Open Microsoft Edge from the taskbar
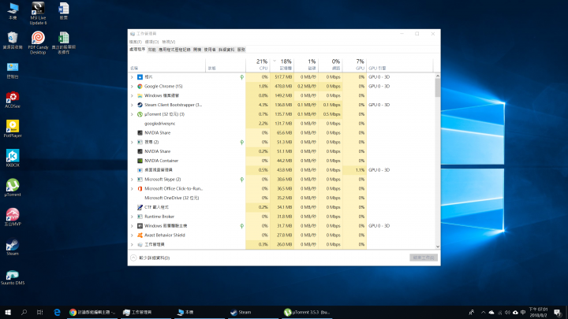568x319 pixels. coord(58,312)
